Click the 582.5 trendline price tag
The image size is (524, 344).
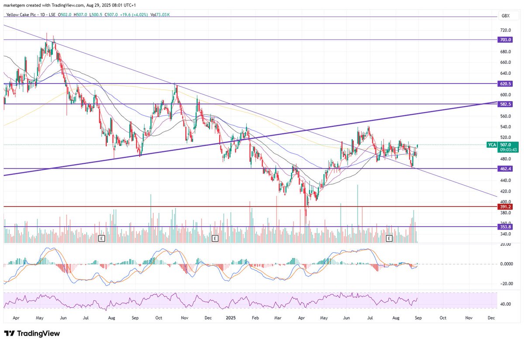point(504,104)
